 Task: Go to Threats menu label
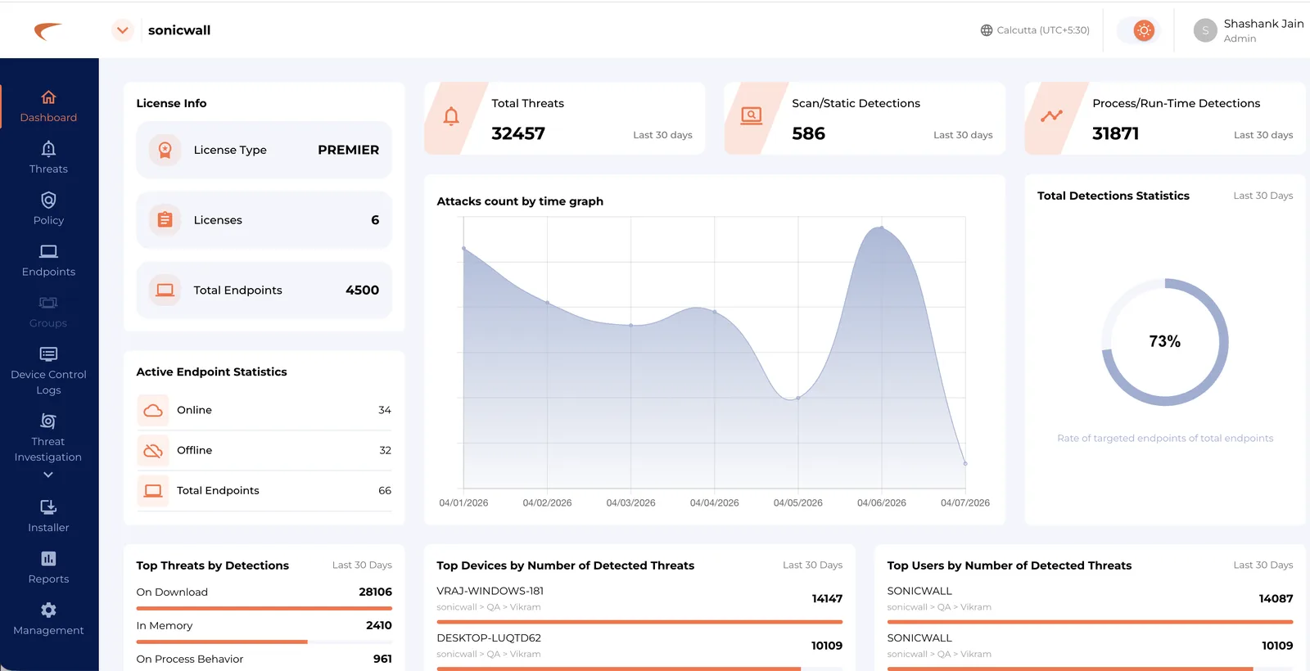pyautogui.click(x=48, y=169)
